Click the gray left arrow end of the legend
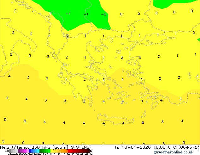The image size is (200, 155). 7,151
